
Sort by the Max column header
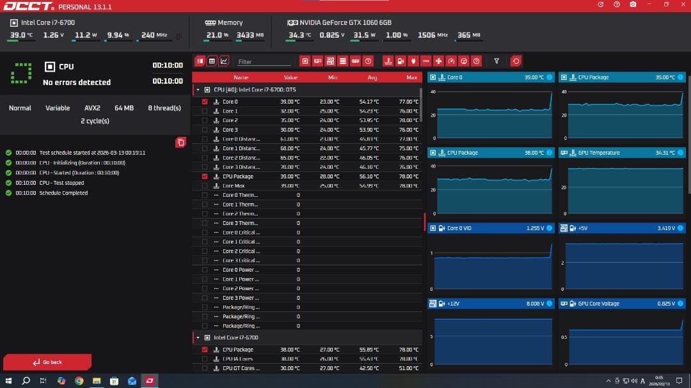click(411, 77)
